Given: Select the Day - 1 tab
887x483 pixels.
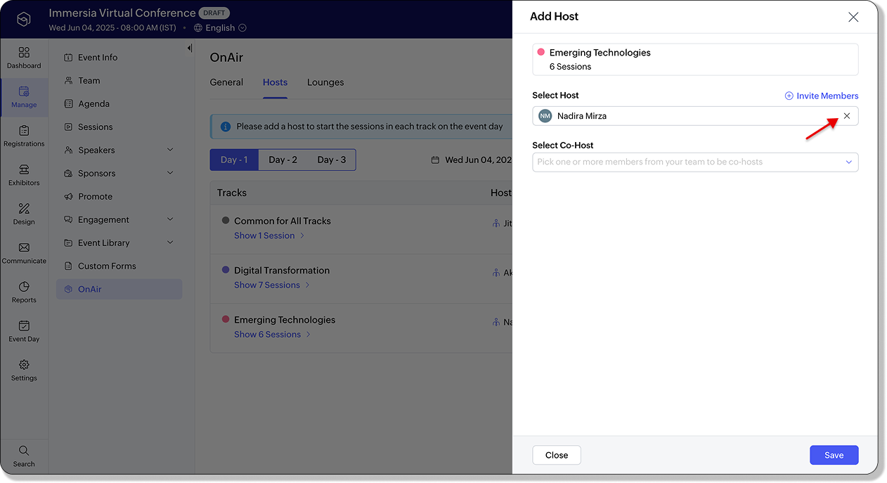Looking at the screenshot, I should (234, 160).
